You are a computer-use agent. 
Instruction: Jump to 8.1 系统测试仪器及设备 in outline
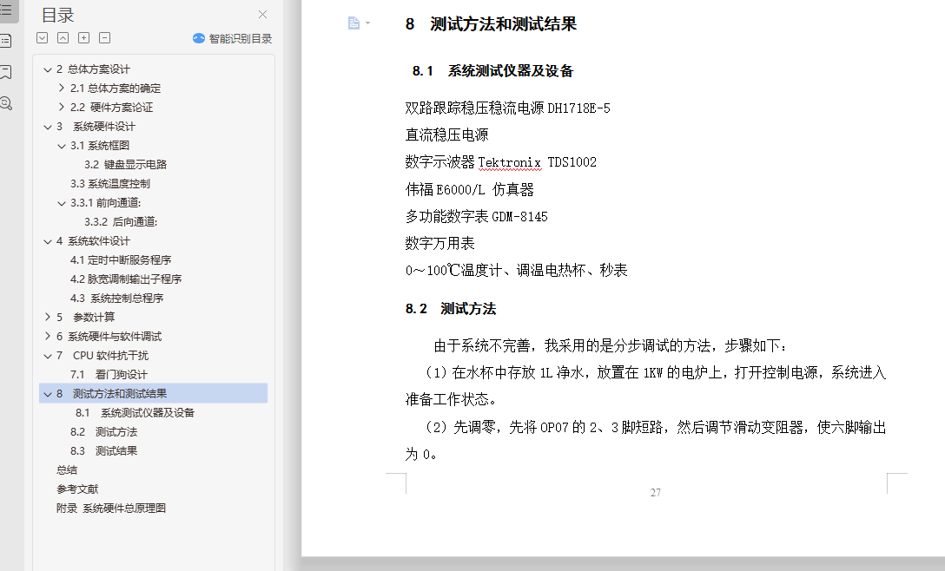click(x=135, y=412)
